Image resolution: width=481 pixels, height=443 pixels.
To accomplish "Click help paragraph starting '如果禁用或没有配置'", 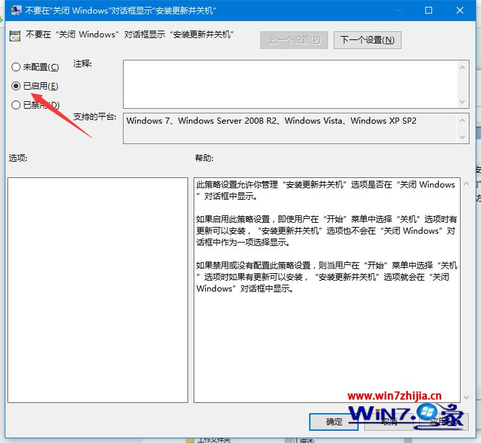I will pyautogui.click(x=326, y=277).
